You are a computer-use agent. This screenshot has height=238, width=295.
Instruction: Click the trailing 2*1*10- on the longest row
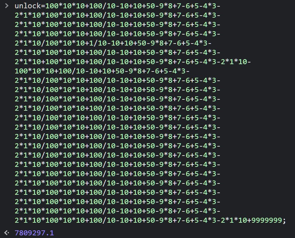point(236,61)
